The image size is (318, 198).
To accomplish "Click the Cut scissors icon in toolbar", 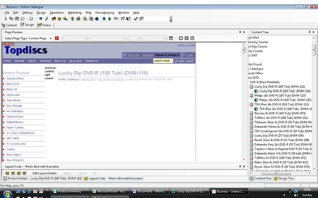I will 6,19.
